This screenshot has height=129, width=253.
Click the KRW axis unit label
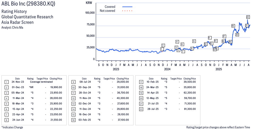[x=89, y=3]
